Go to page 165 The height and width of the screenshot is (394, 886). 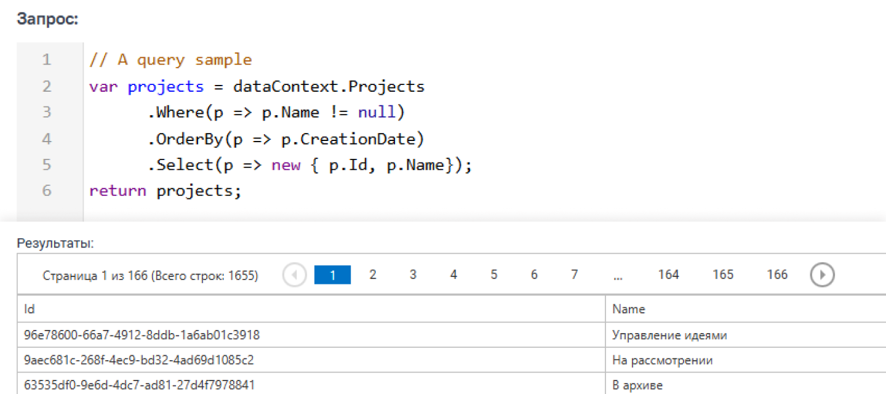click(723, 275)
